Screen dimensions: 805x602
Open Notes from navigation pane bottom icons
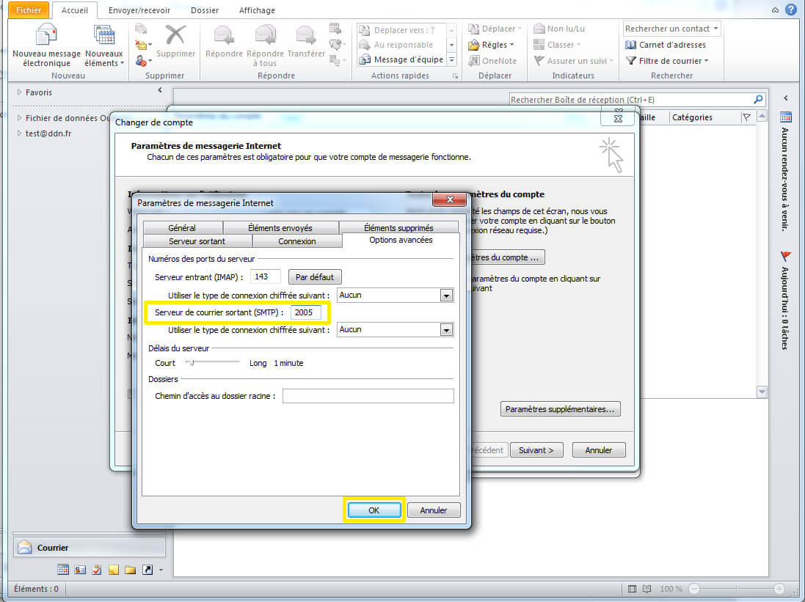114,570
